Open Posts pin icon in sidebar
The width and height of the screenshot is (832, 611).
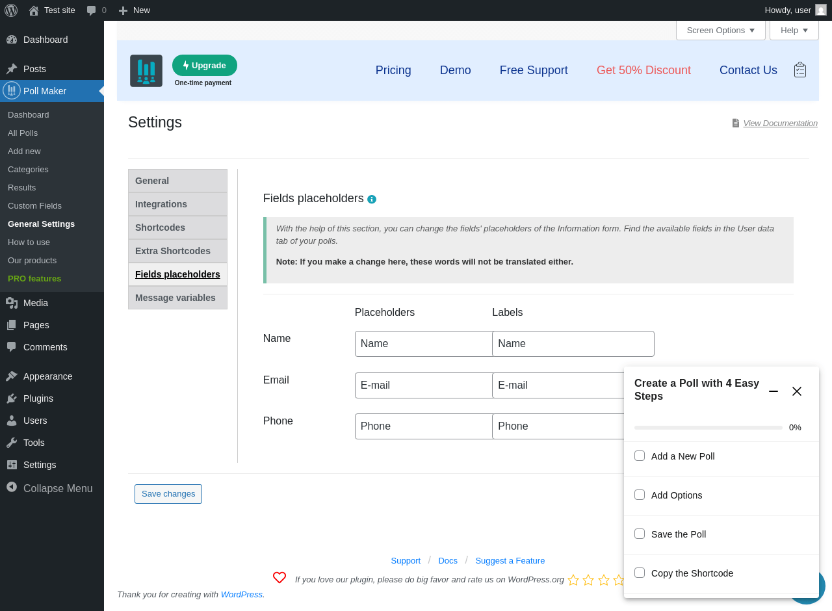click(x=12, y=69)
